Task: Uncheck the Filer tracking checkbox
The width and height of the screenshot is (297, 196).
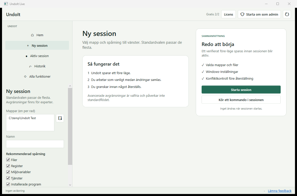Action: [8, 160]
